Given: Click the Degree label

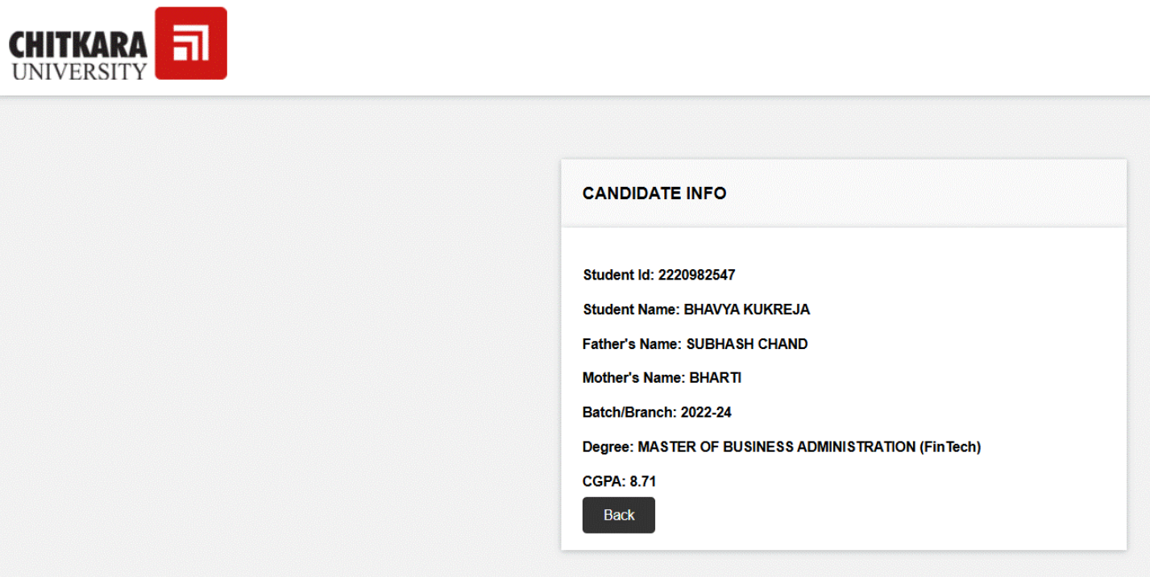Looking at the screenshot, I should point(608,447).
